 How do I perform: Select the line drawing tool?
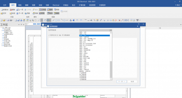tap(53, 20)
